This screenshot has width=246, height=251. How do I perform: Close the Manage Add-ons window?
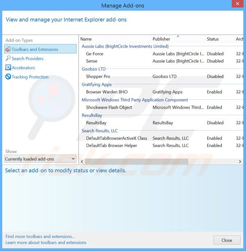[237, 4]
